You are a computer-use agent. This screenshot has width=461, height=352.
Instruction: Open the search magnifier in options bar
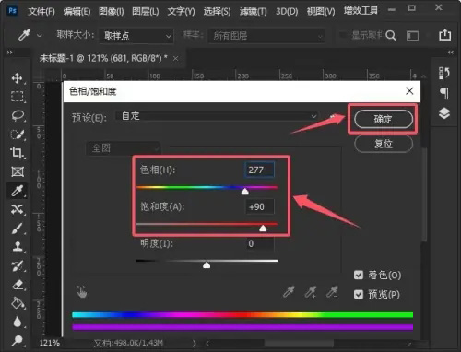(391, 36)
